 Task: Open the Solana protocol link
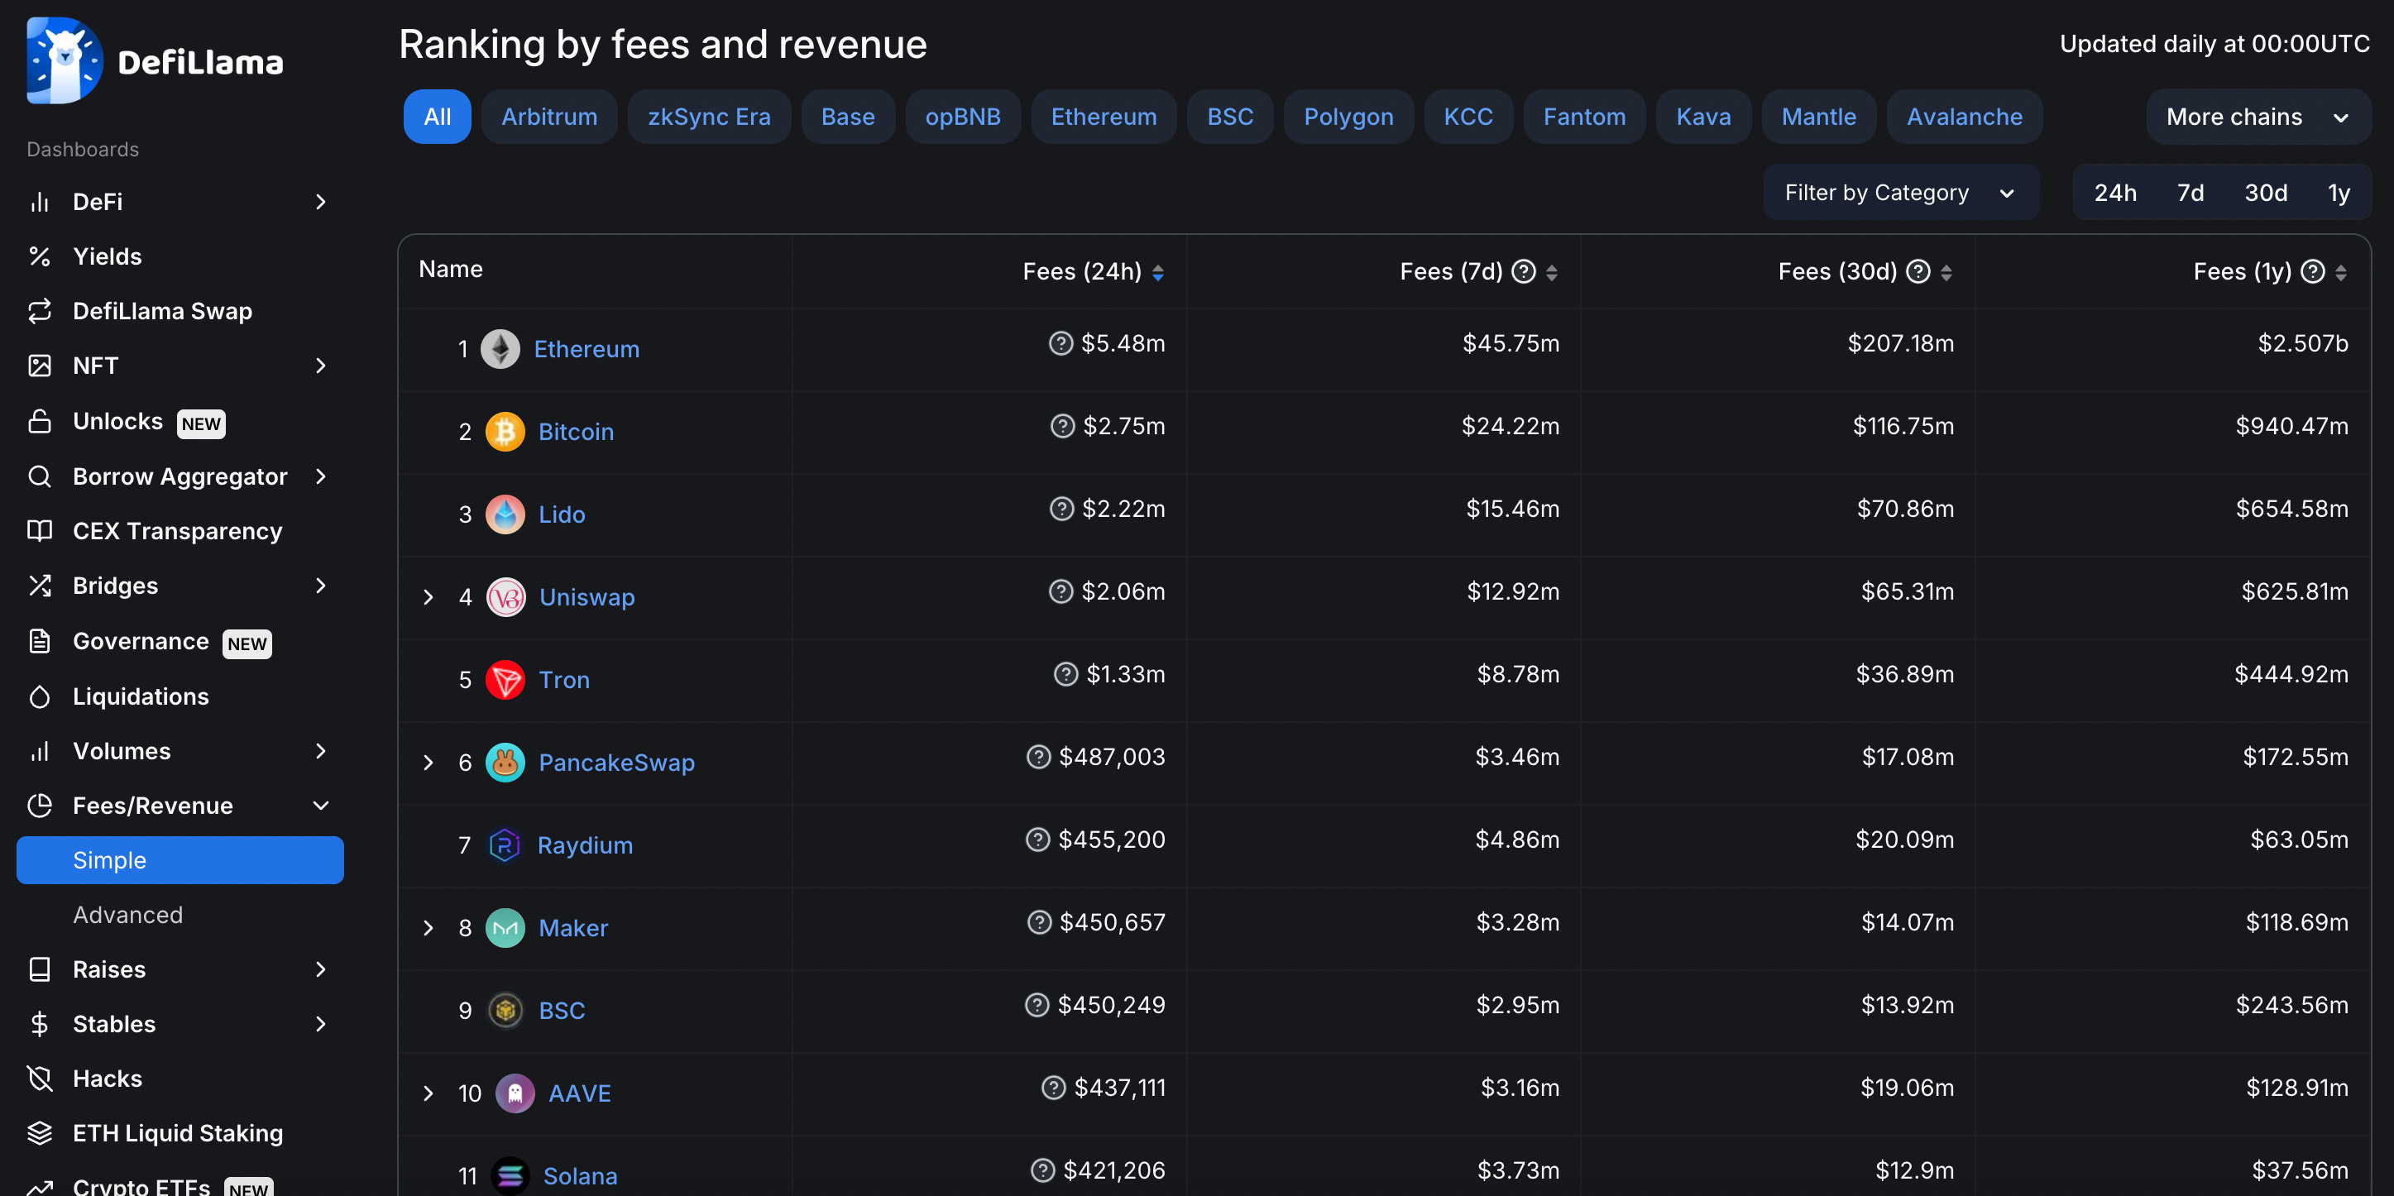580,1176
